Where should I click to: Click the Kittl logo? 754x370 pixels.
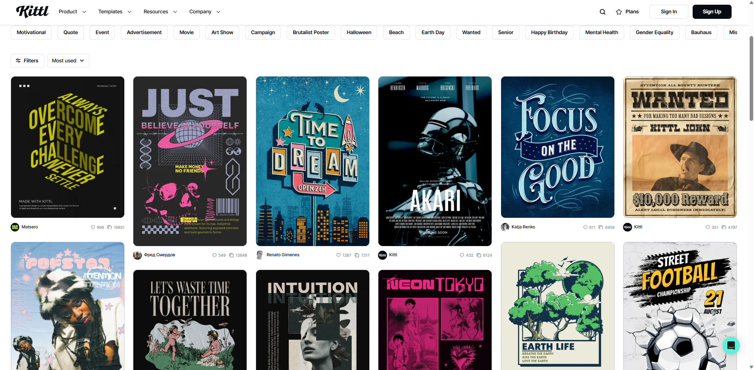pos(32,11)
